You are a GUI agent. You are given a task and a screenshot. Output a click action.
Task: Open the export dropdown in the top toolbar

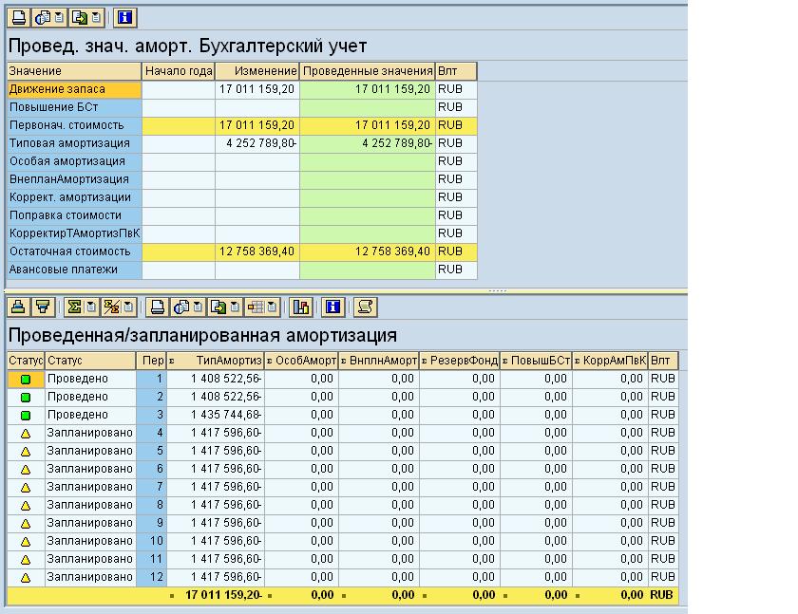pyautogui.click(x=97, y=17)
